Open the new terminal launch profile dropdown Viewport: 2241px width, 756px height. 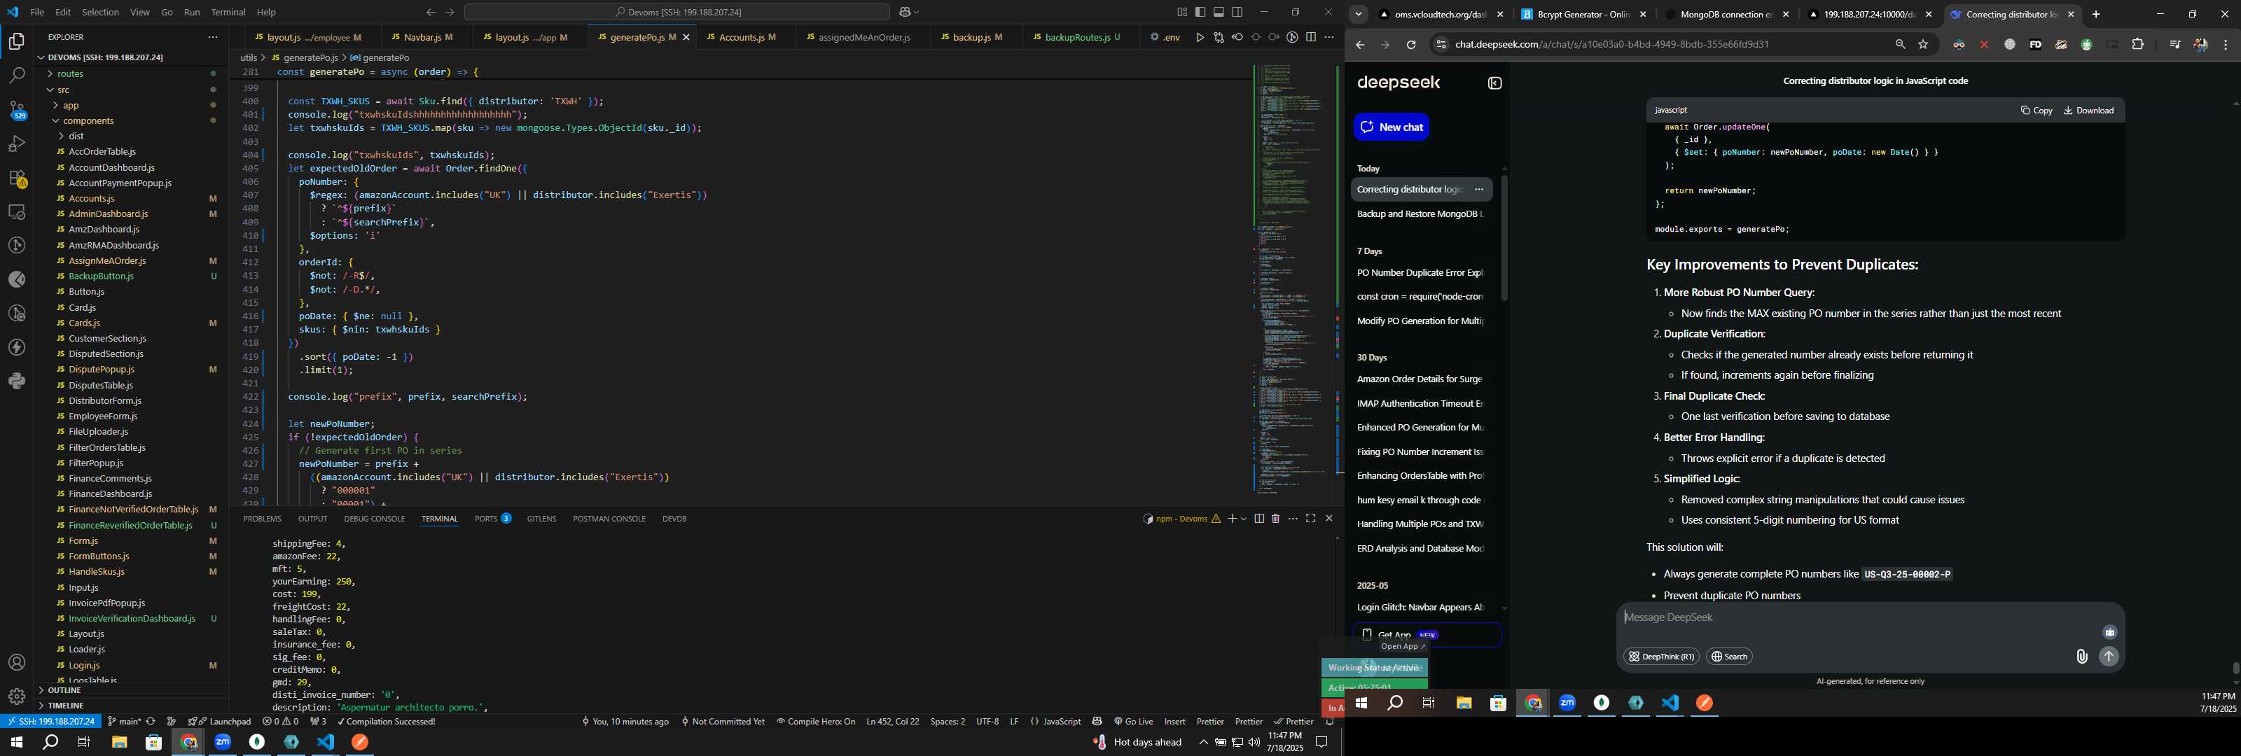(1243, 519)
